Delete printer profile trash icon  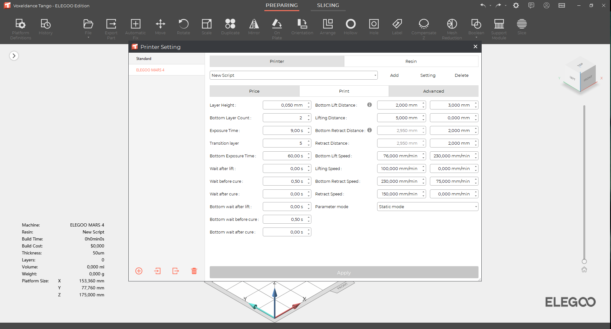point(194,271)
